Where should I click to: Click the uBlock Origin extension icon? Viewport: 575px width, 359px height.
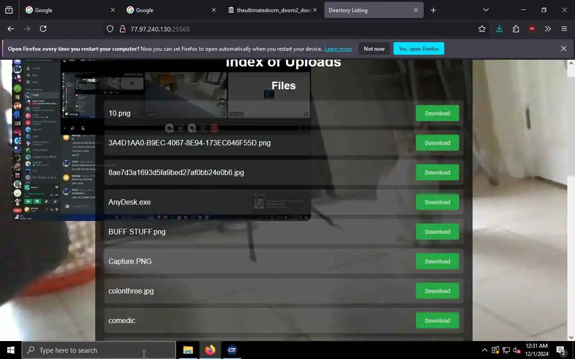coord(532,29)
